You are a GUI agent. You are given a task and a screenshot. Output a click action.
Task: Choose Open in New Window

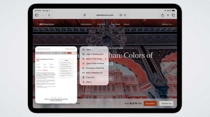pos(94,63)
